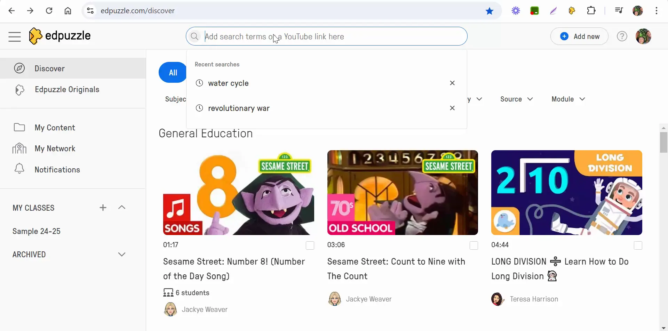
Task: Open the Long Division video title
Action: (x=560, y=269)
